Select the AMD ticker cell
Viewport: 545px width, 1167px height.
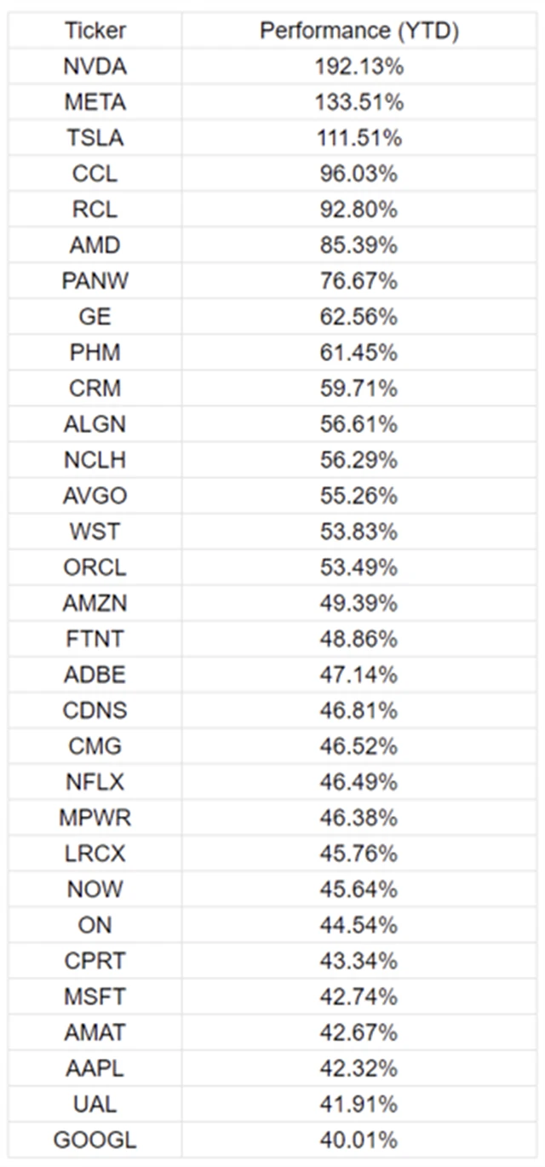tap(95, 245)
